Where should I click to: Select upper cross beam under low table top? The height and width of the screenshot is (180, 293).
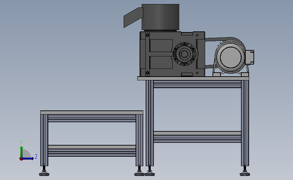(x=92, y=118)
